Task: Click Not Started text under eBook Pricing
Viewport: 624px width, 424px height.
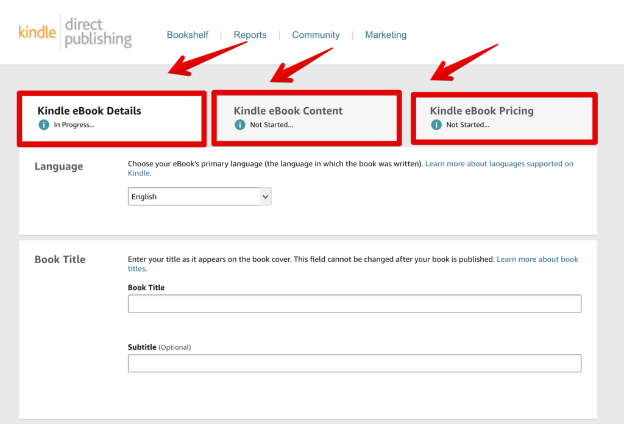Action: (467, 125)
